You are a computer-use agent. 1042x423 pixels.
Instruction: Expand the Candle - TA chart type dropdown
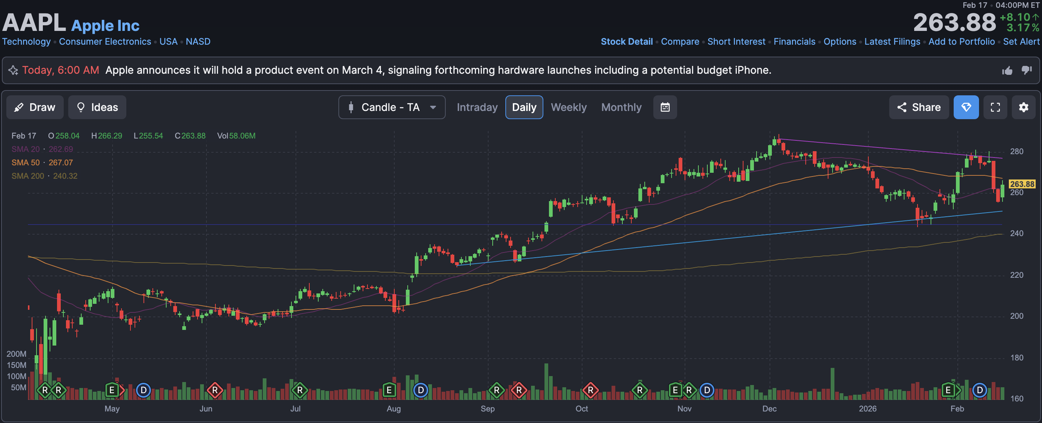coord(392,107)
